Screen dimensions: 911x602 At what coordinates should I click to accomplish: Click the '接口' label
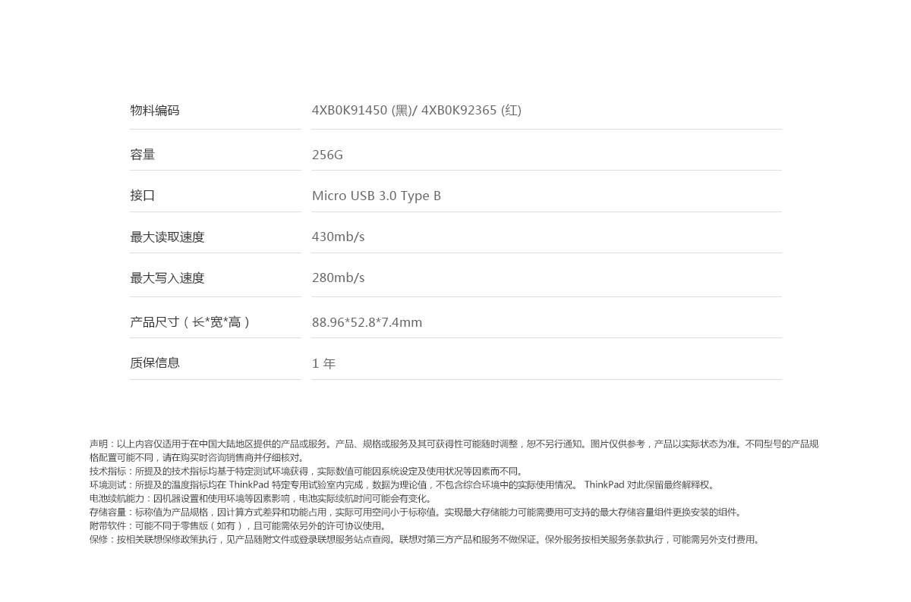[143, 196]
